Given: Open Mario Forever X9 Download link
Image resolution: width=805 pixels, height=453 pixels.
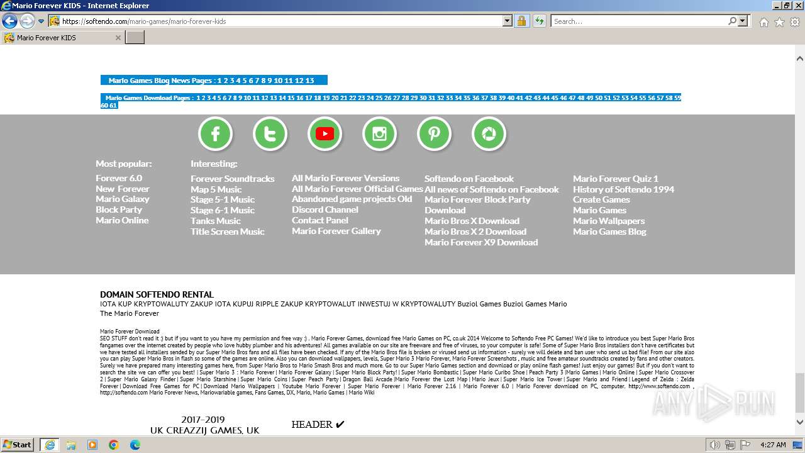Looking at the screenshot, I should coord(481,242).
